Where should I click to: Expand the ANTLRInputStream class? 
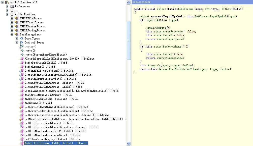click(x=12, y=22)
